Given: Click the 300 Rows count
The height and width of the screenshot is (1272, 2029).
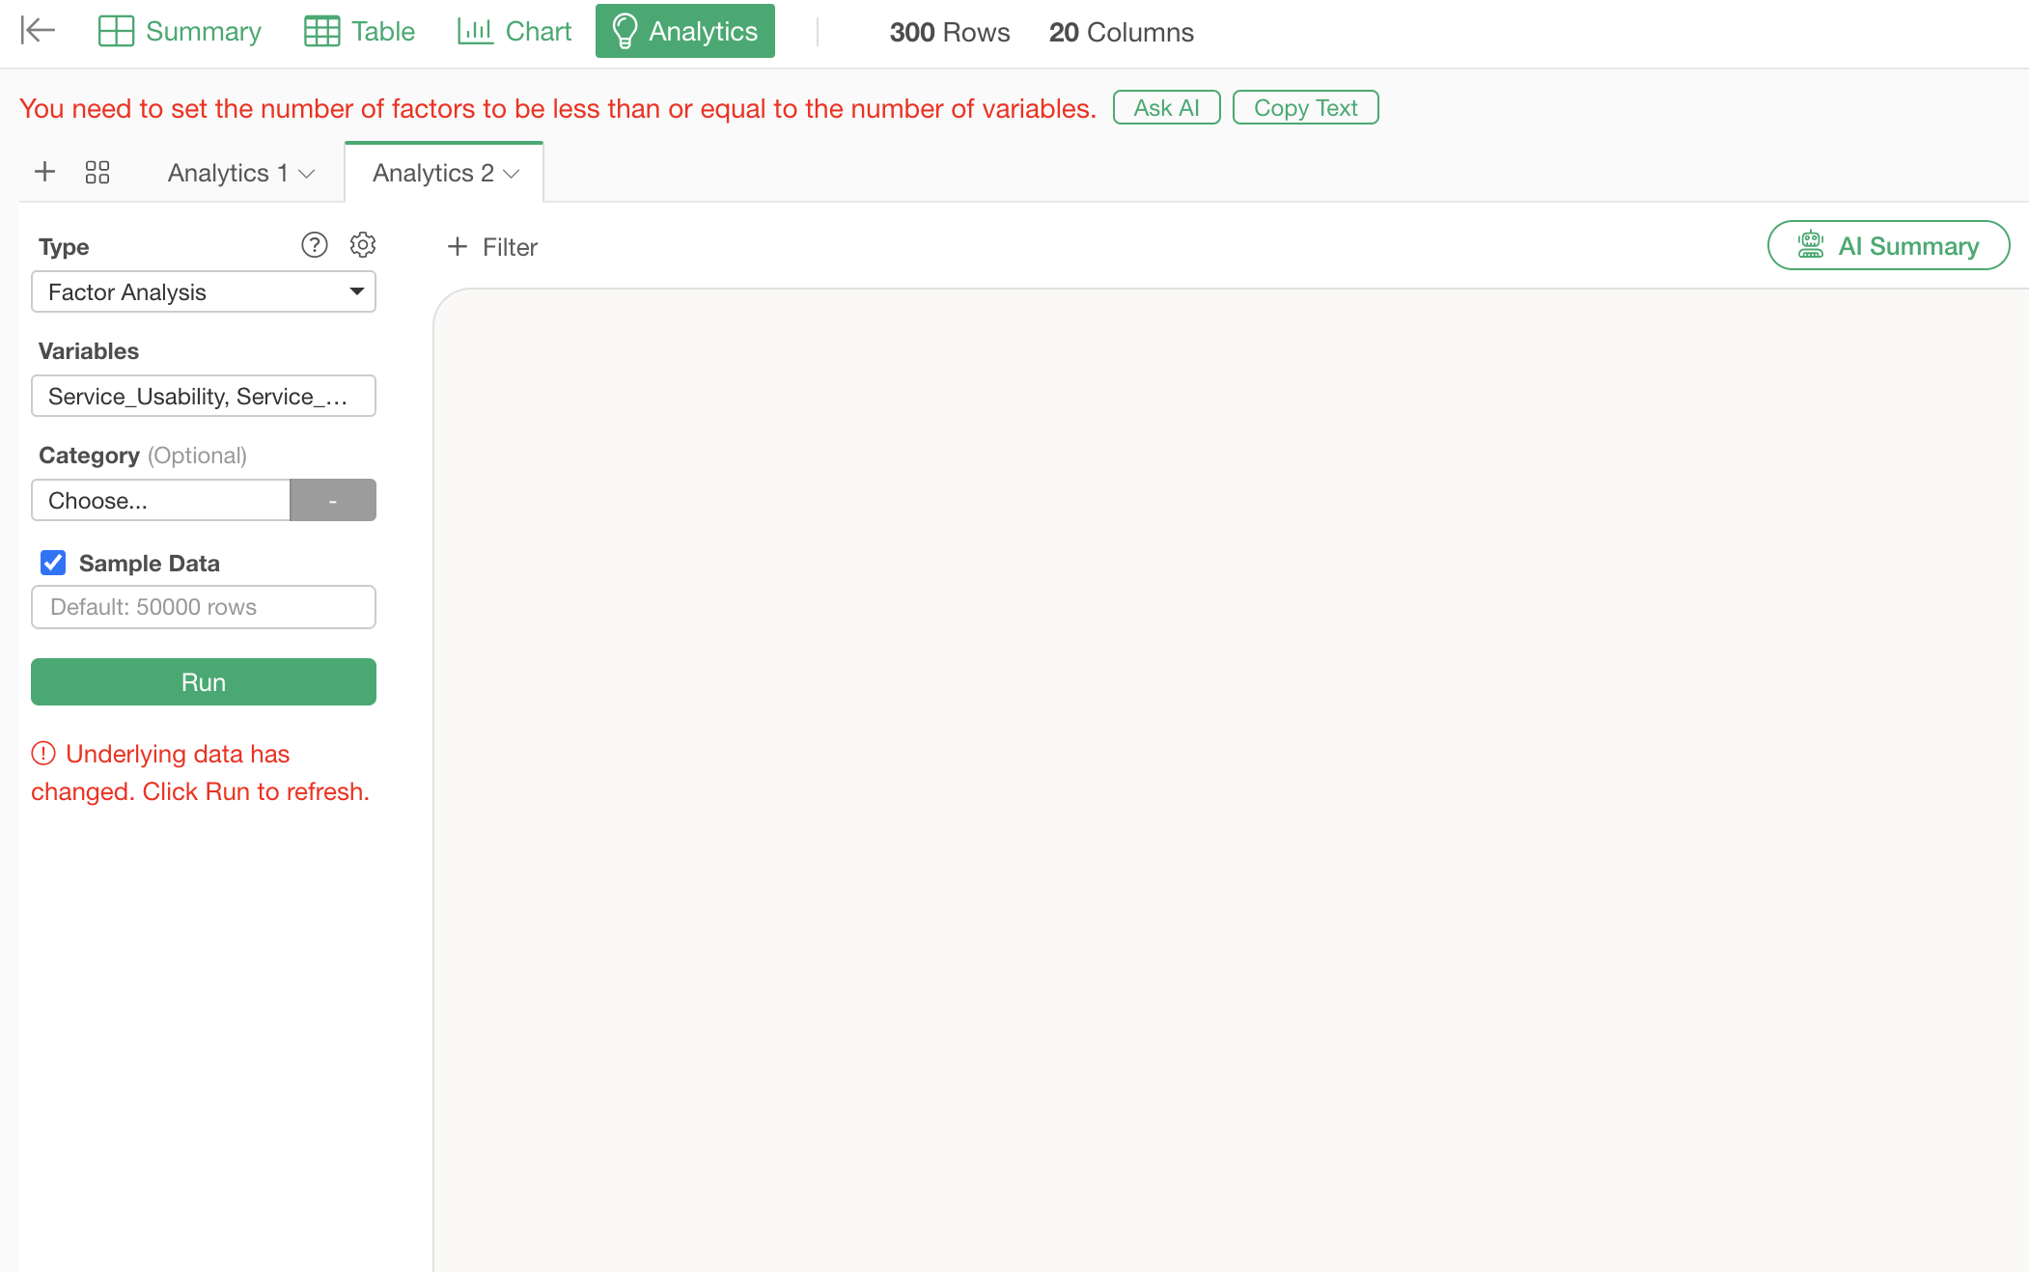Looking at the screenshot, I should [950, 32].
